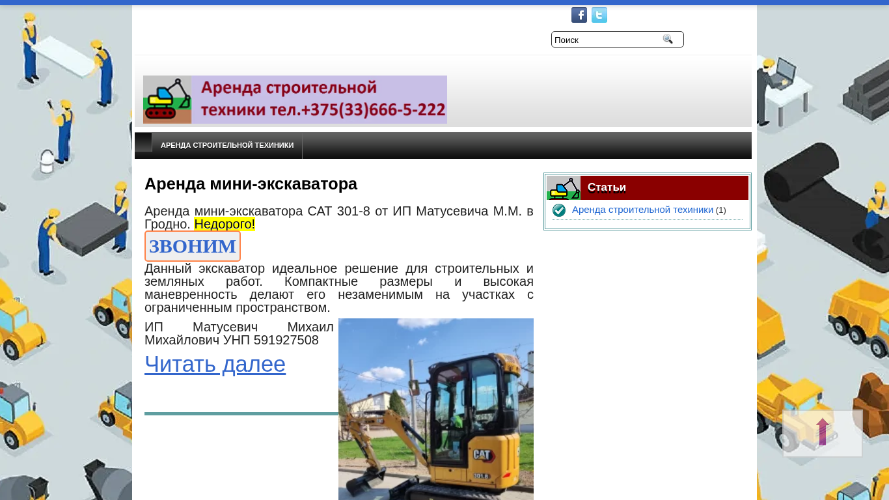Click the highlighted Недорого! text

[225, 225]
